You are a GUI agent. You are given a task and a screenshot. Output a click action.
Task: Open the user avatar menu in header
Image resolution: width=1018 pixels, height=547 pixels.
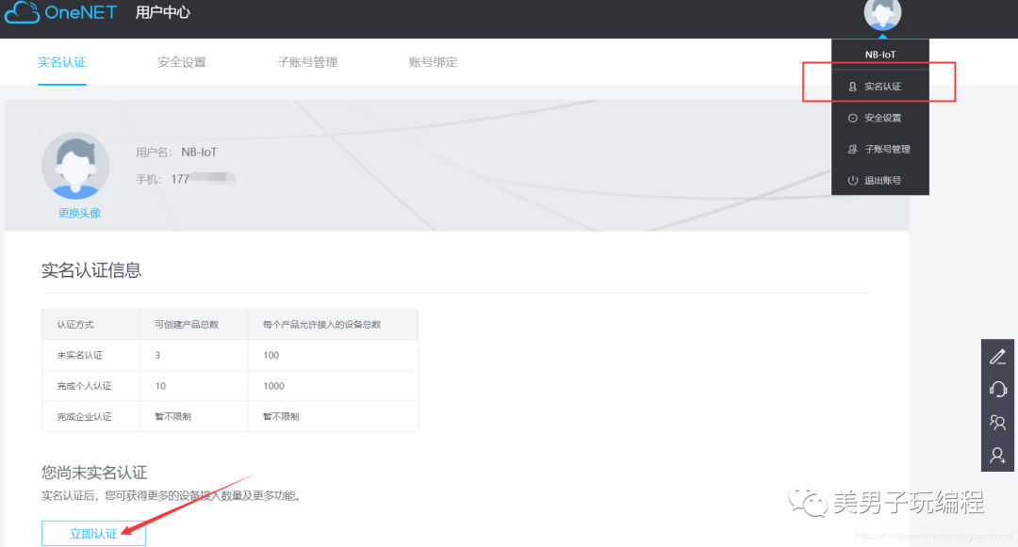point(882,13)
